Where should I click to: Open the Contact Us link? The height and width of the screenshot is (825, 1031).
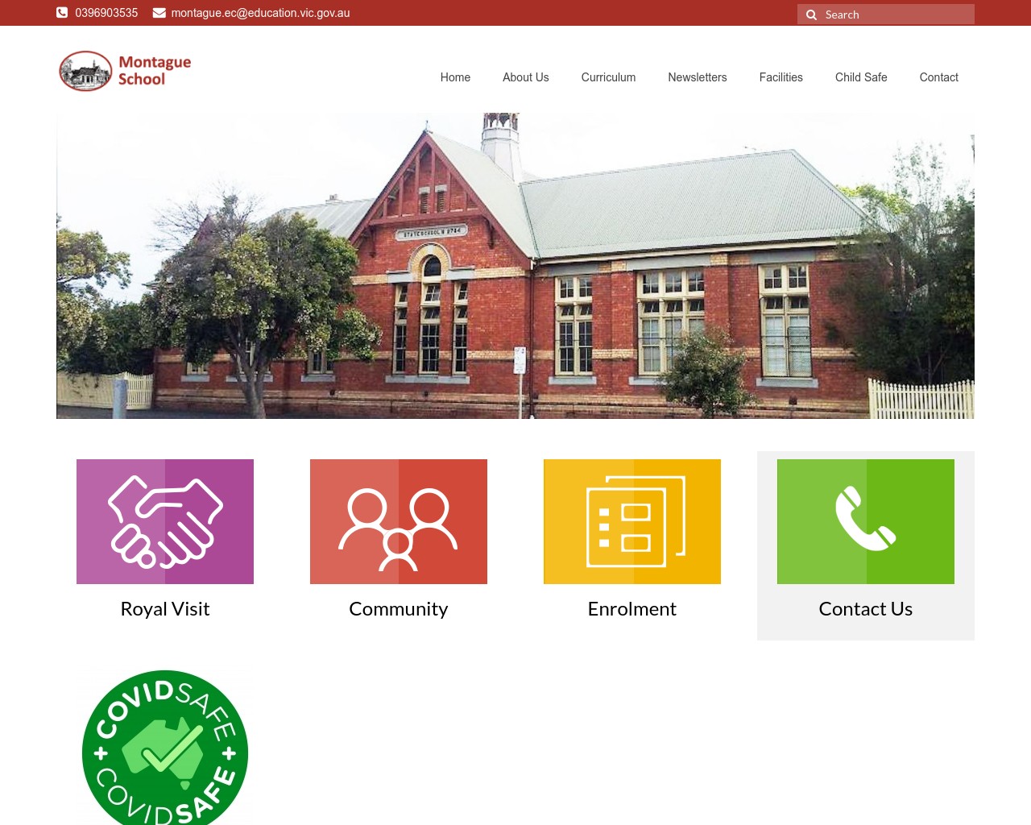coord(865,608)
